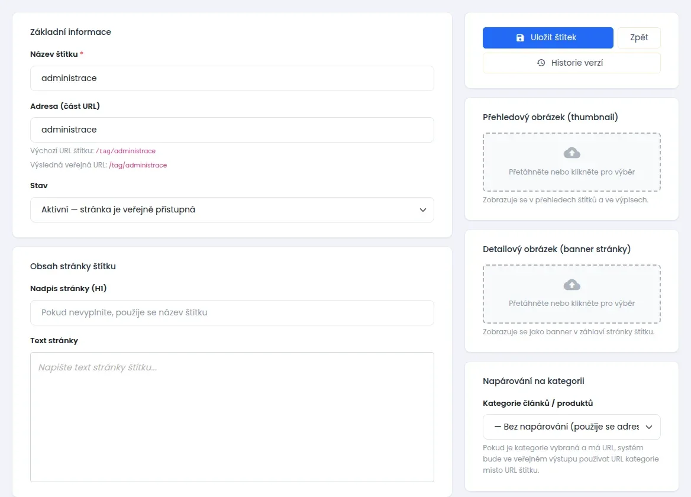Click the Adresa (část URL) label
The height and width of the screenshot is (497, 691).
point(65,106)
